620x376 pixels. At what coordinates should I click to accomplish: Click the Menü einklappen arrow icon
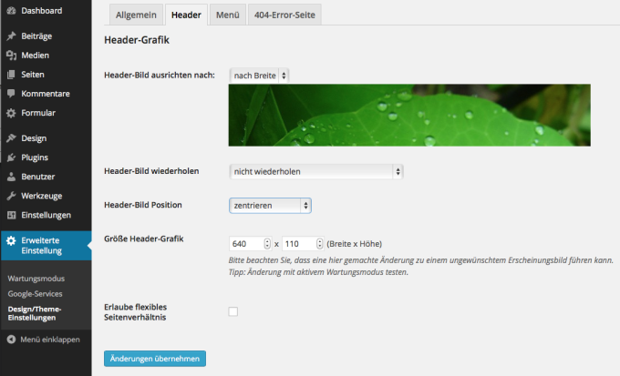(x=11, y=340)
